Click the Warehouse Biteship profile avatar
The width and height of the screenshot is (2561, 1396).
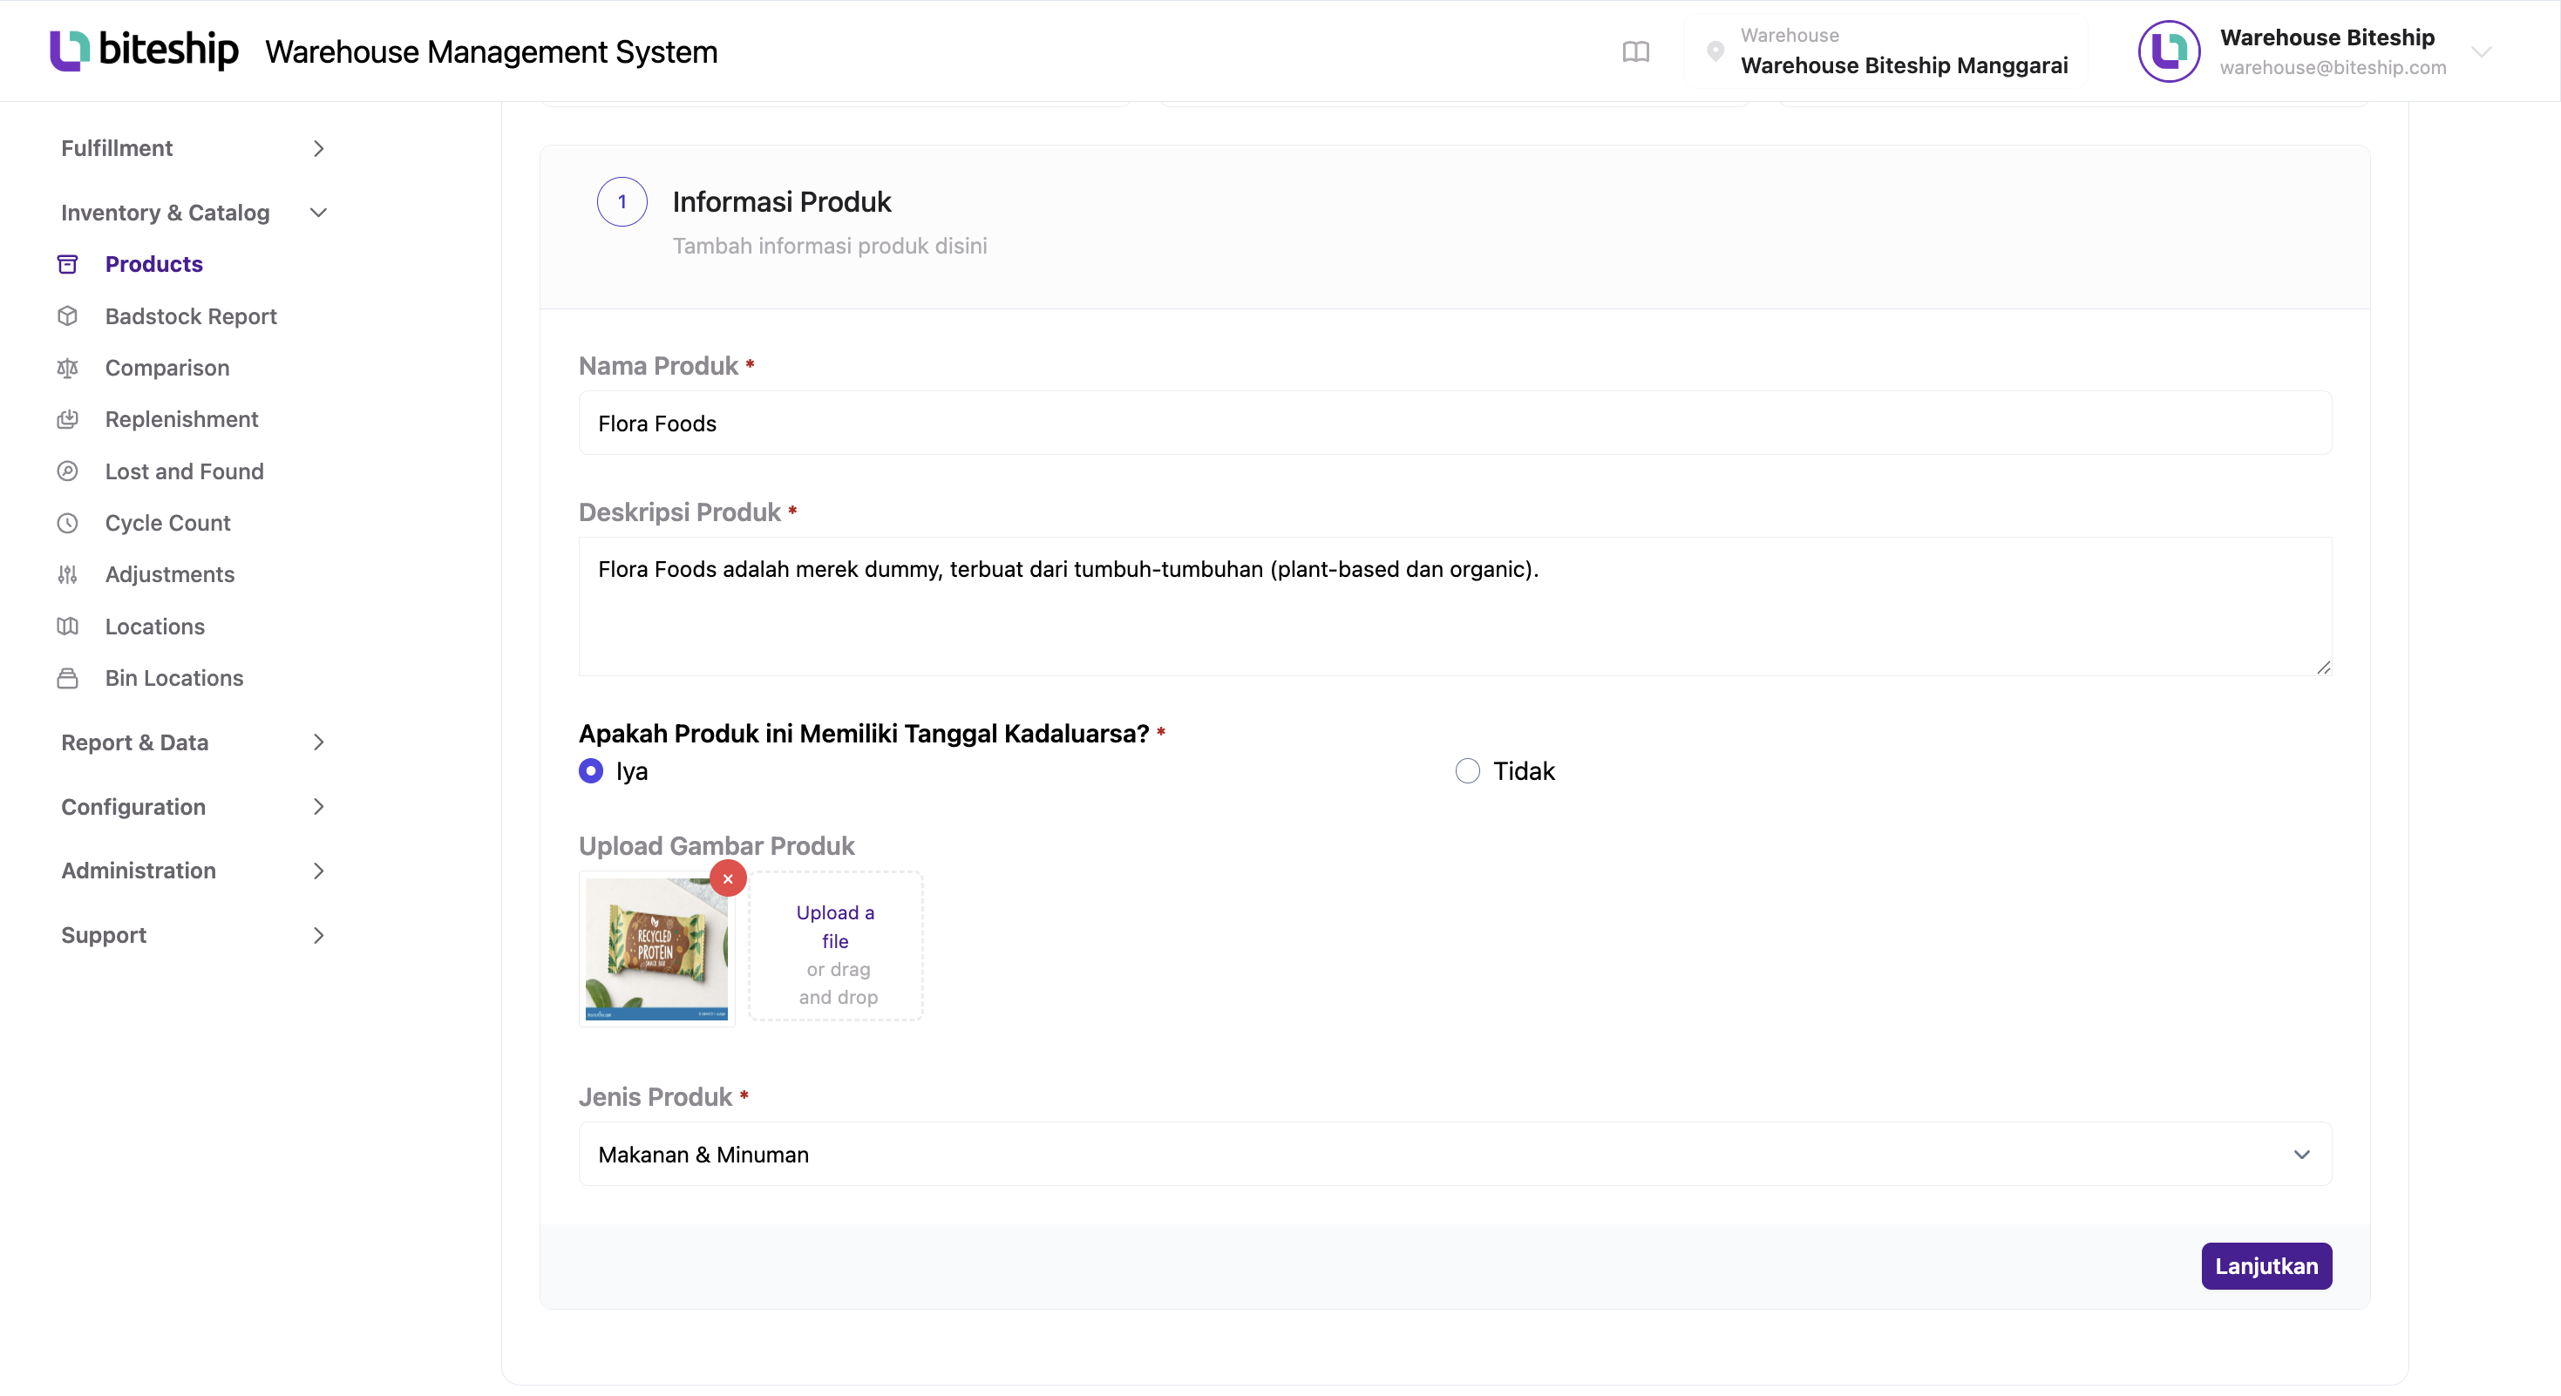pyautogui.click(x=2168, y=51)
